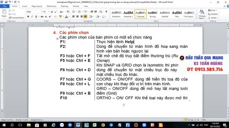Open Windows Start menu
The image size is (229, 128).
click(4, 125)
